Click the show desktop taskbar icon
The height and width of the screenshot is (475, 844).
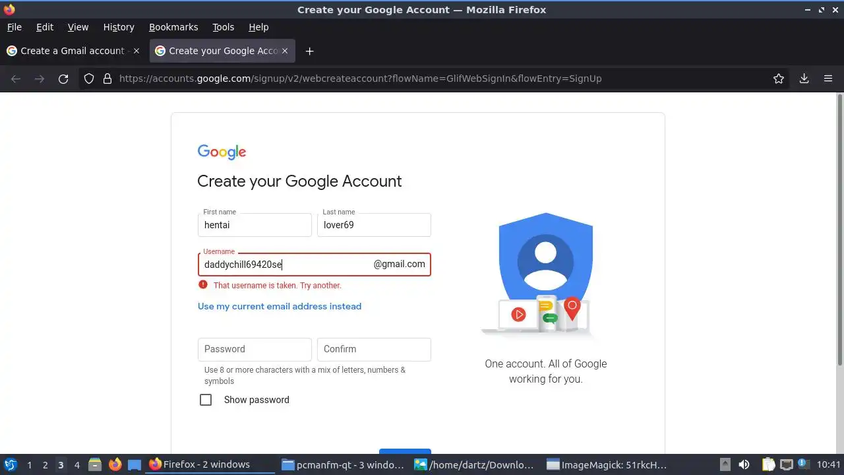click(135, 464)
